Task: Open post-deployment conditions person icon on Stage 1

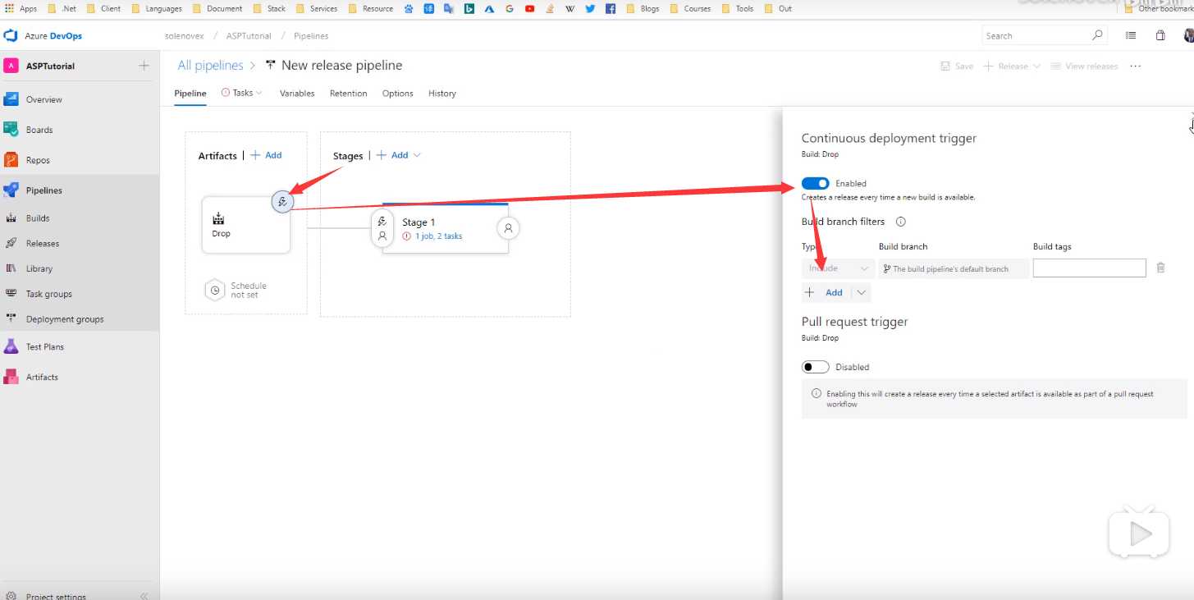Action: [x=508, y=228]
